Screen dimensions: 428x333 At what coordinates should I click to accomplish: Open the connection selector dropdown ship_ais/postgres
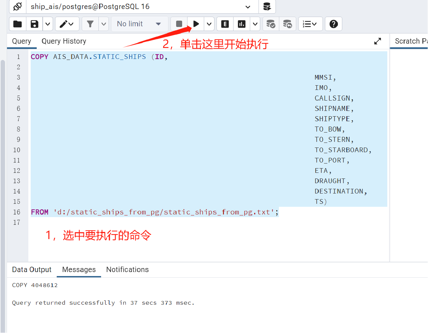tap(142, 7)
